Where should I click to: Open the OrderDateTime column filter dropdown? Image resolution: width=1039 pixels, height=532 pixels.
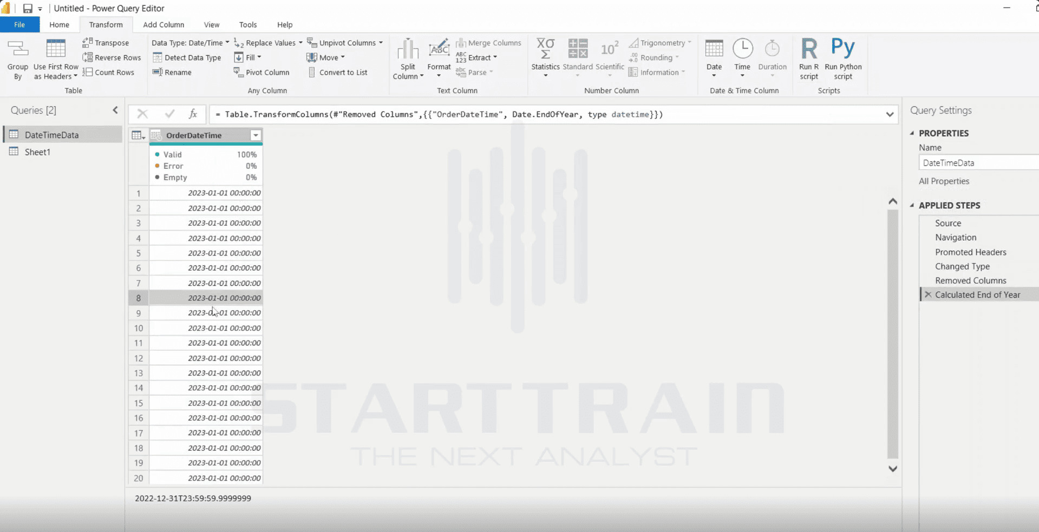pos(256,135)
